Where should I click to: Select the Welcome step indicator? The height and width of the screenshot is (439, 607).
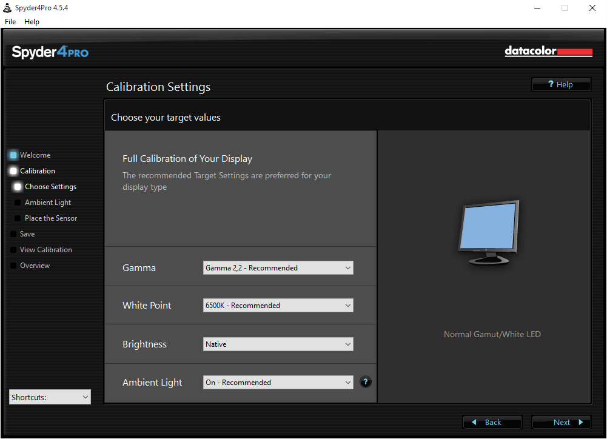(13, 155)
